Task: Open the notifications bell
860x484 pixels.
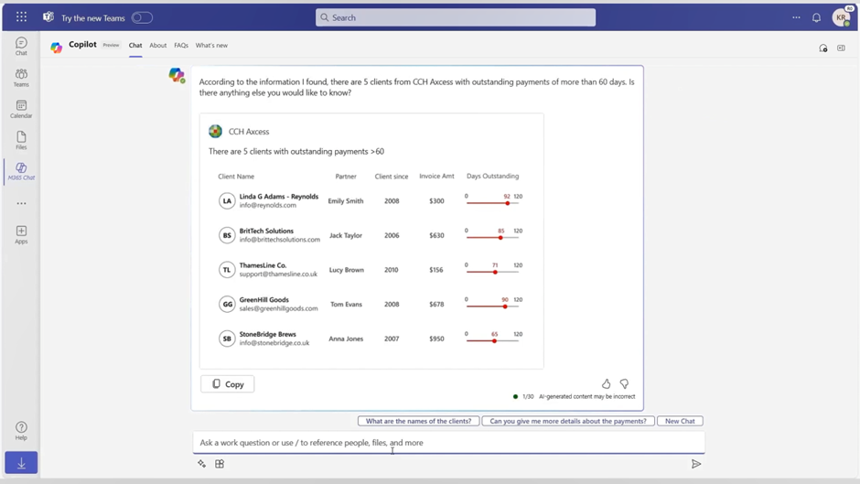Action: coord(816,17)
